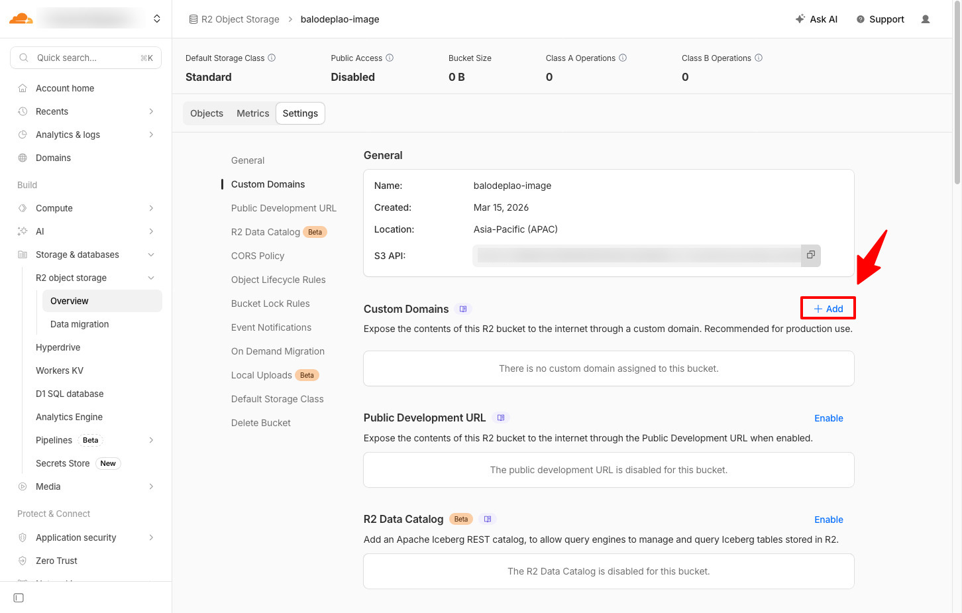
Task: Enable the R2 Data Catalog
Action: [828, 520]
